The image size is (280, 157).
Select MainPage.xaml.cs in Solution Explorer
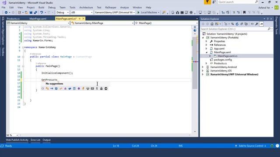227,56
